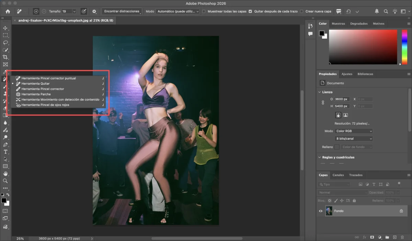Viewport: 412px width, 241px height.
Task: Select the Crop tool
Action: (5, 57)
